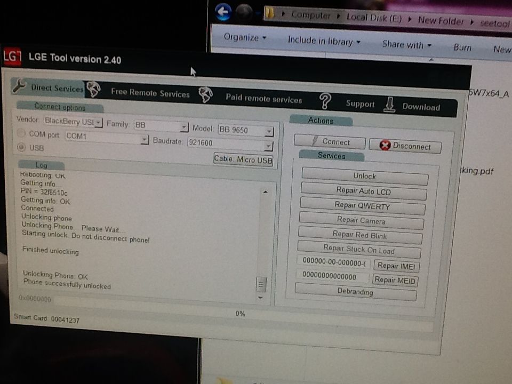This screenshot has height=384, width=512.
Task: Click the Download arrow icon
Action: tap(389, 105)
